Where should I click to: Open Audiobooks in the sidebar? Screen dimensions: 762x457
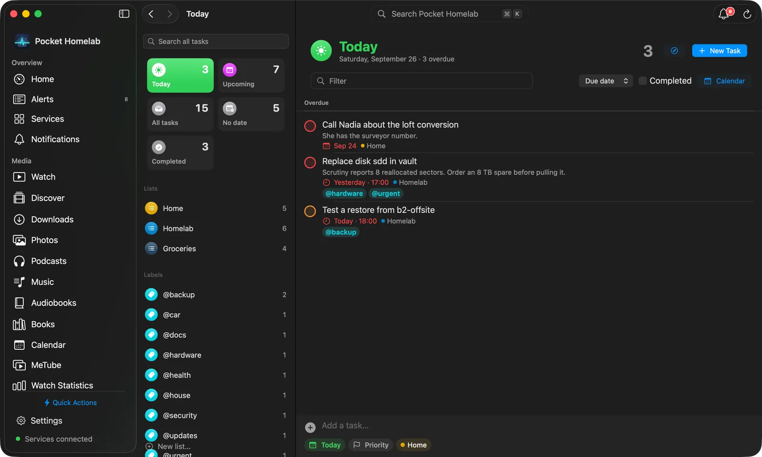[x=70, y=303]
